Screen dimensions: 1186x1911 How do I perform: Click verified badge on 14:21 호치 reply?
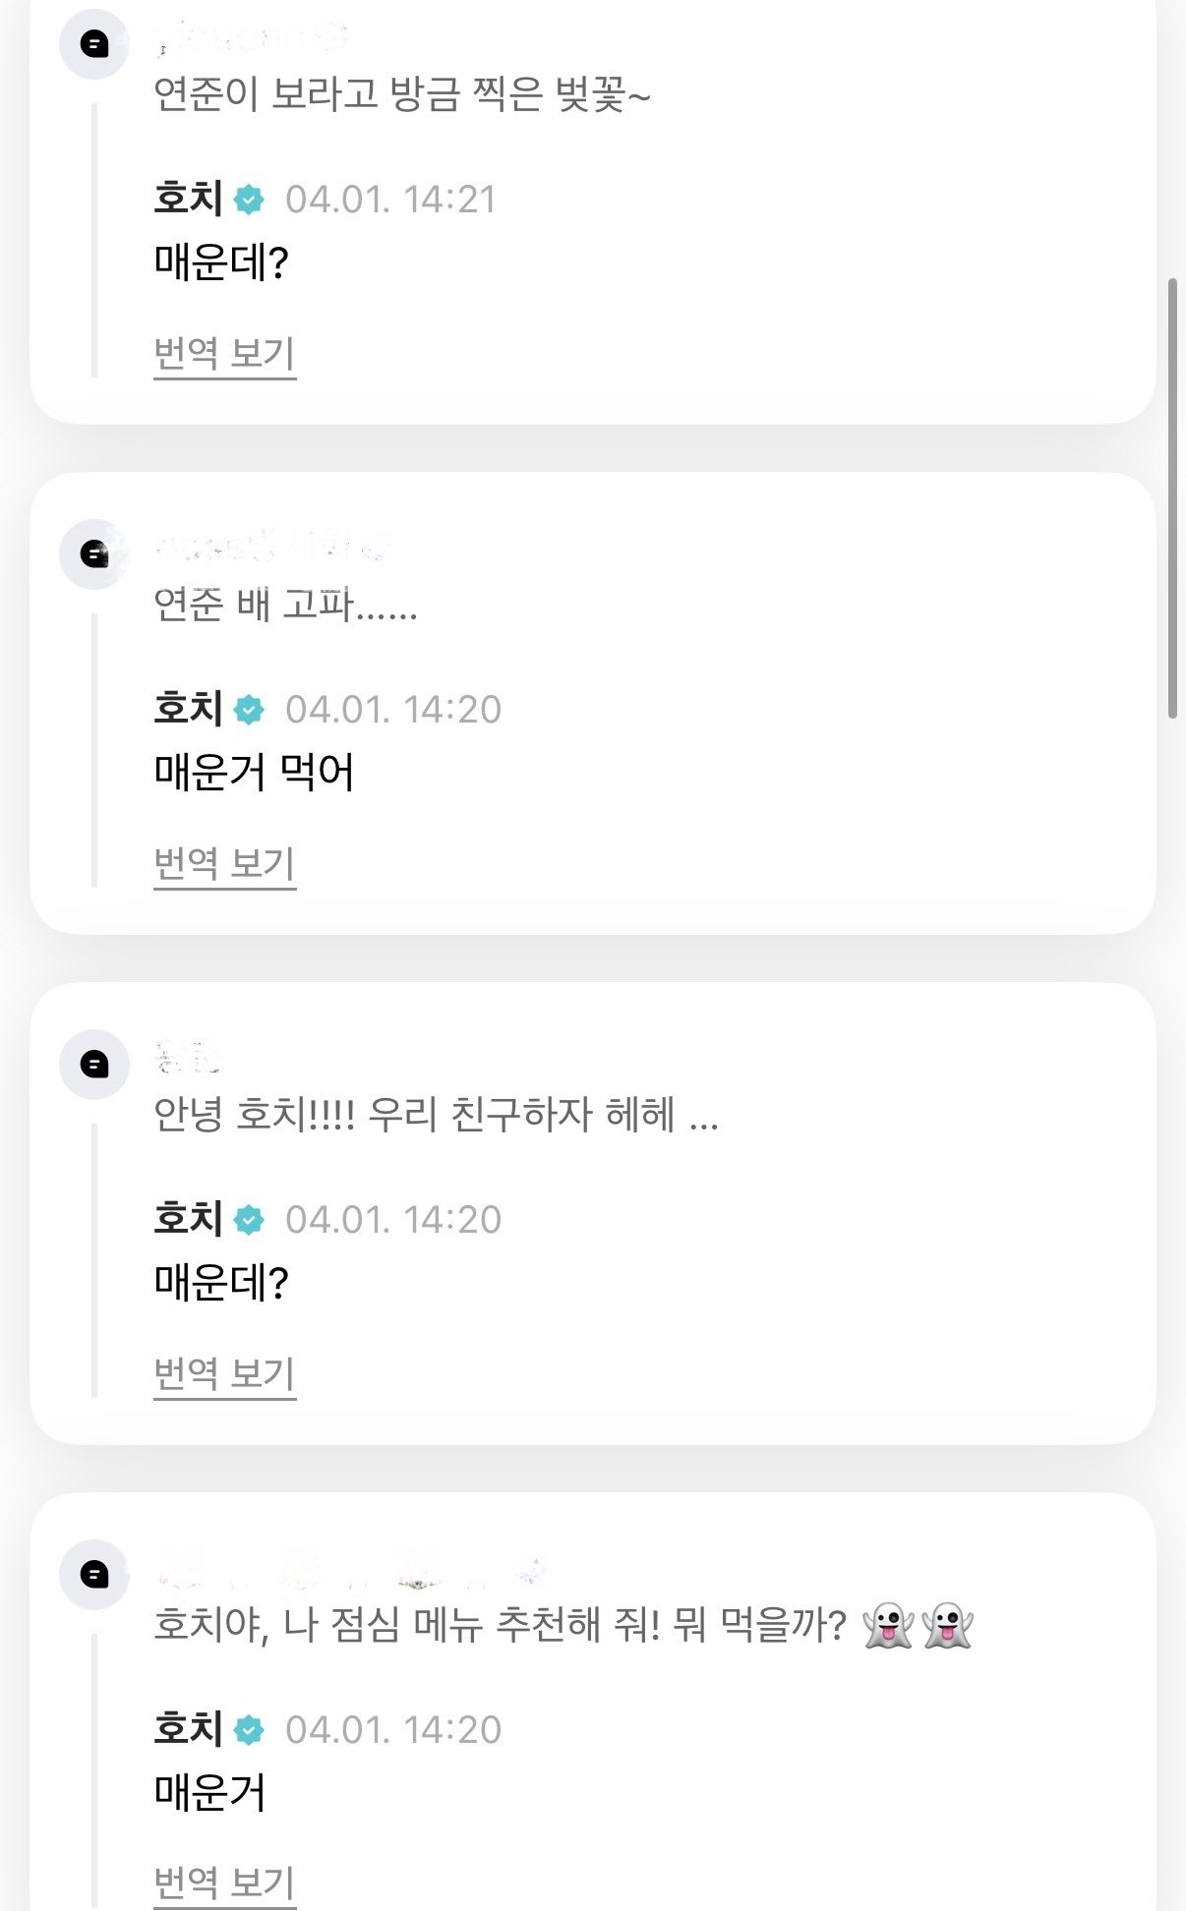click(x=249, y=200)
